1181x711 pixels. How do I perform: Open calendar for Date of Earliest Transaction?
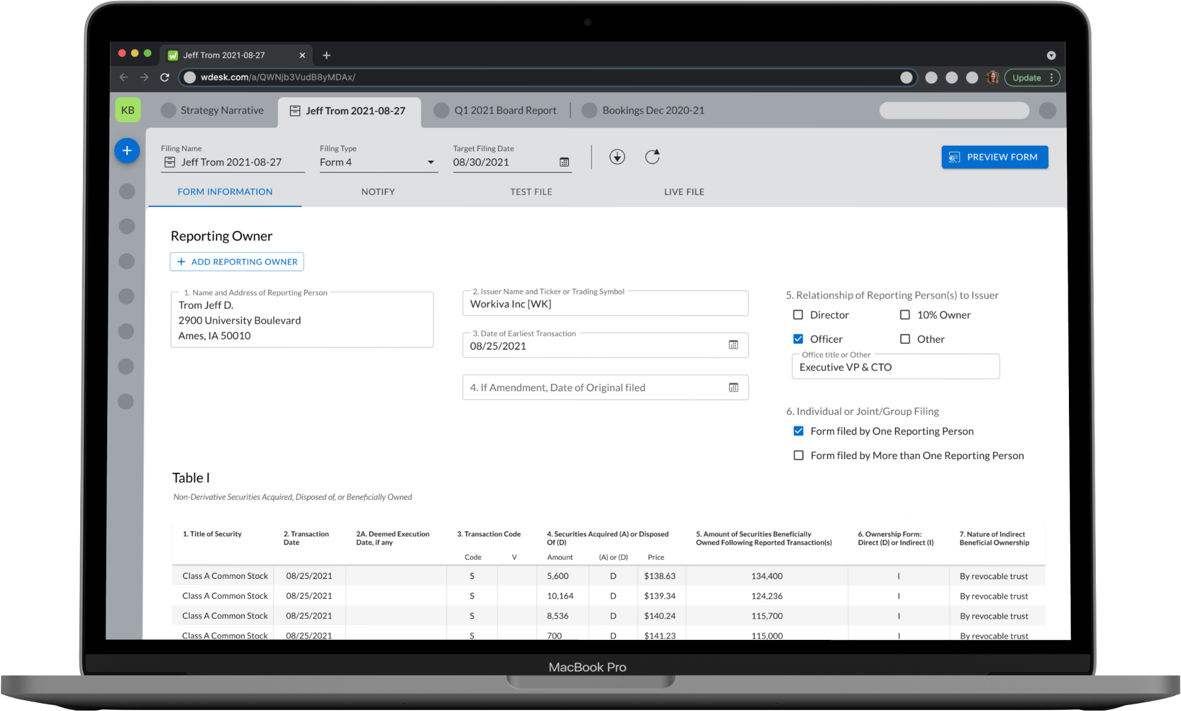coord(733,345)
